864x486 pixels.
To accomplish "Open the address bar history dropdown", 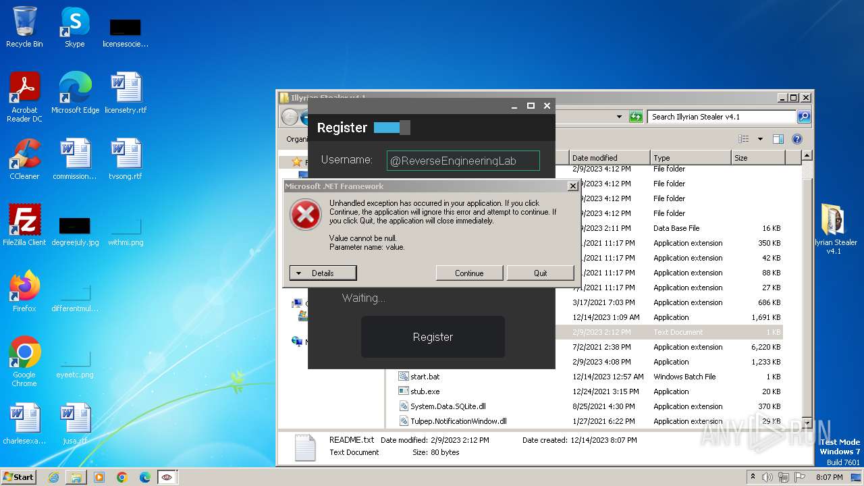I will tap(619, 117).
